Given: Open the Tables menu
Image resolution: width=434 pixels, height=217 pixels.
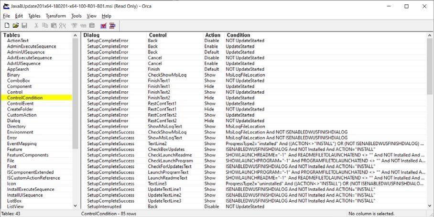Looking at the screenshot, I should pos(34,16).
